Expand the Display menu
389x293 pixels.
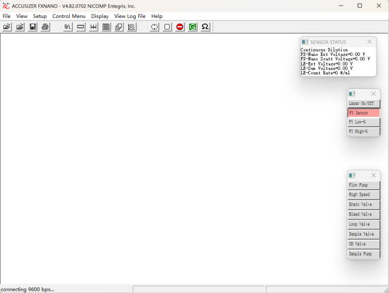100,16
